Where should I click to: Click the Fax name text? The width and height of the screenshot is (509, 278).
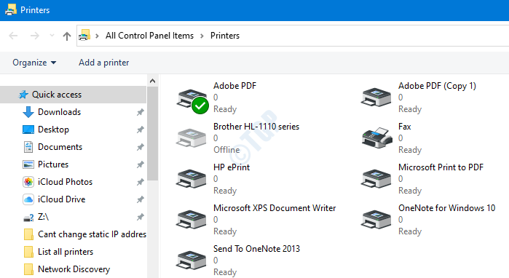(405, 127)
